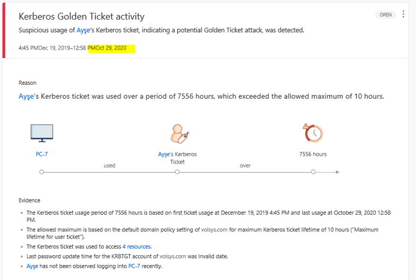The width and height of the screenshot is (416, 280).
Task: Click the PC-7 computer monitor icon
Action: 42,133
